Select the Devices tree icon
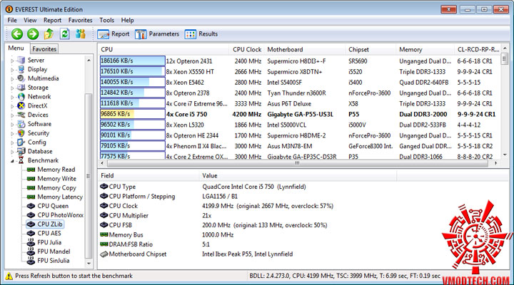The height and width of the screenshot is (285, 514). 21,115
